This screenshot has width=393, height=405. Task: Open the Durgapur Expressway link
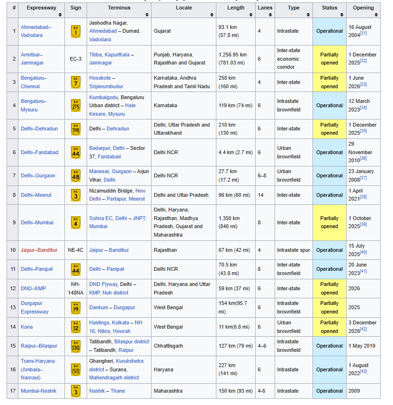(35, 307)
